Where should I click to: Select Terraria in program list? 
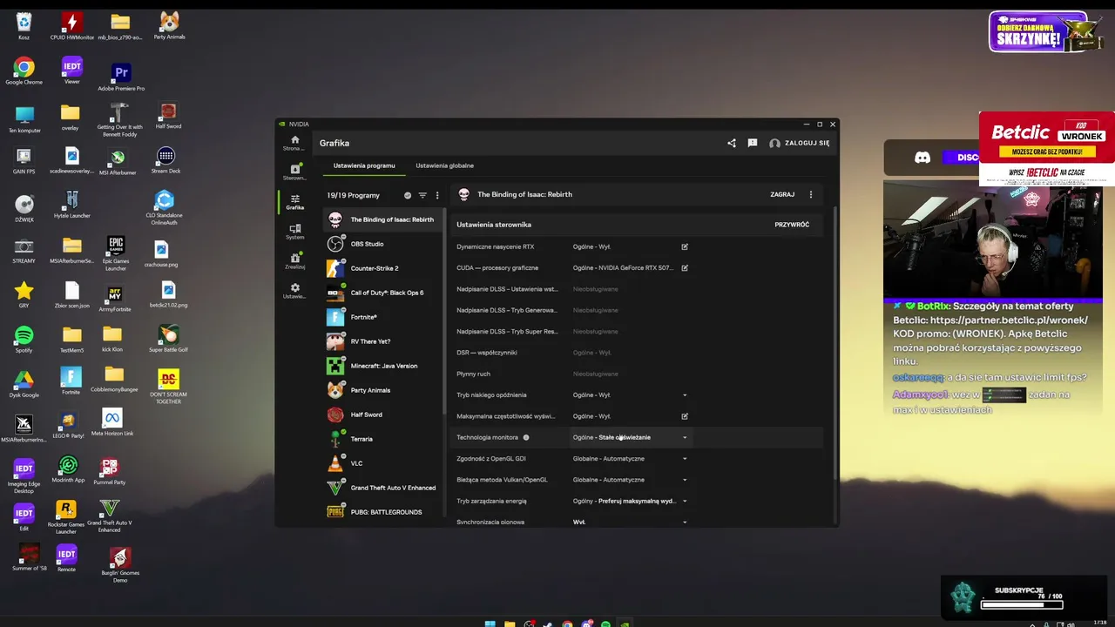[x=383, y=439]
